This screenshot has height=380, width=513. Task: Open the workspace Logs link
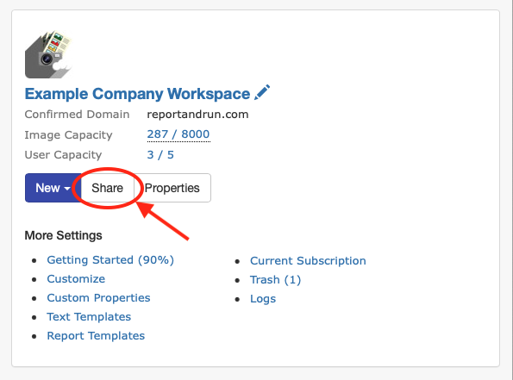pyautogui.click(x=263, y=299)
